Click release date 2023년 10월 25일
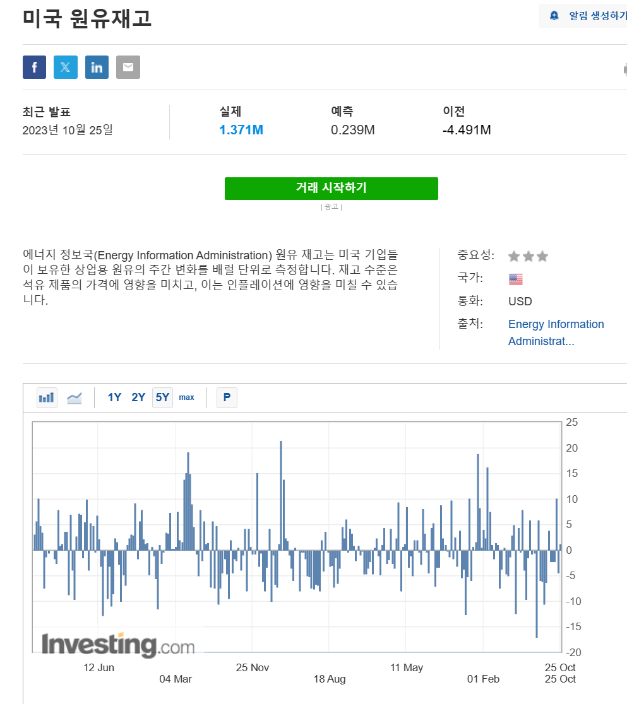 point(68,130)
